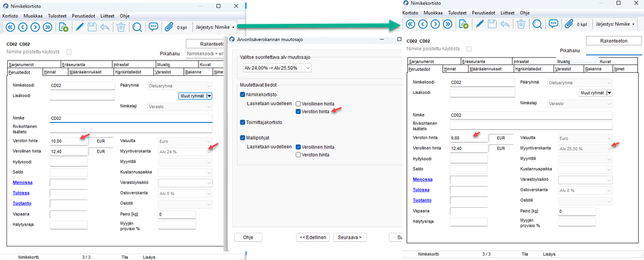Open Varastoyksikkö dropdown in right window
Image resolution: width=644 pixels, height=260 pixels.
(585, 180)
